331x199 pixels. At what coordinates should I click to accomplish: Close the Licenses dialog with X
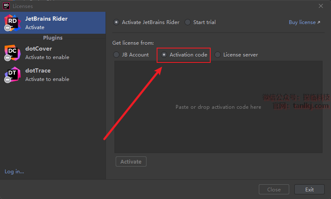coord(321,6)
